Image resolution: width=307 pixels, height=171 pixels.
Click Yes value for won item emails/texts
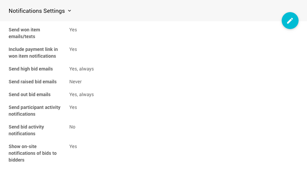(73, 30)
